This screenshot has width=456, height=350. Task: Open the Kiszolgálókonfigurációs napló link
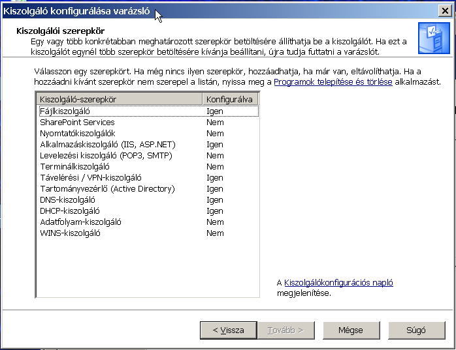[x=338, y=282]
